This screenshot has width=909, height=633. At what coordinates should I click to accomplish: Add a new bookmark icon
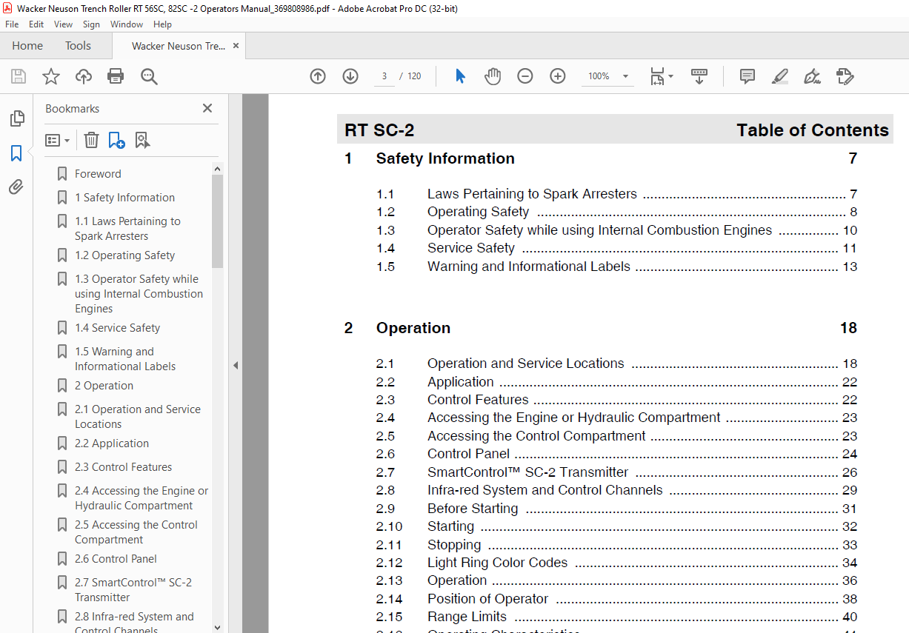coord(116,140)
